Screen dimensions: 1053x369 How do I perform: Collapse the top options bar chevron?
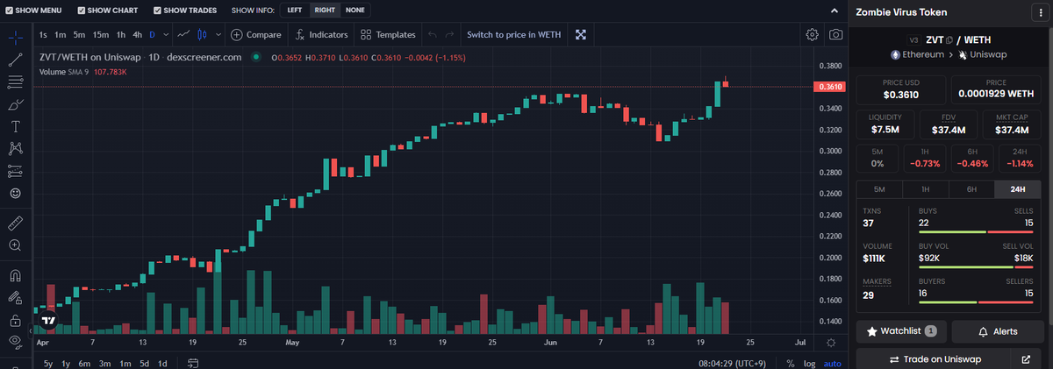[835, 11]
